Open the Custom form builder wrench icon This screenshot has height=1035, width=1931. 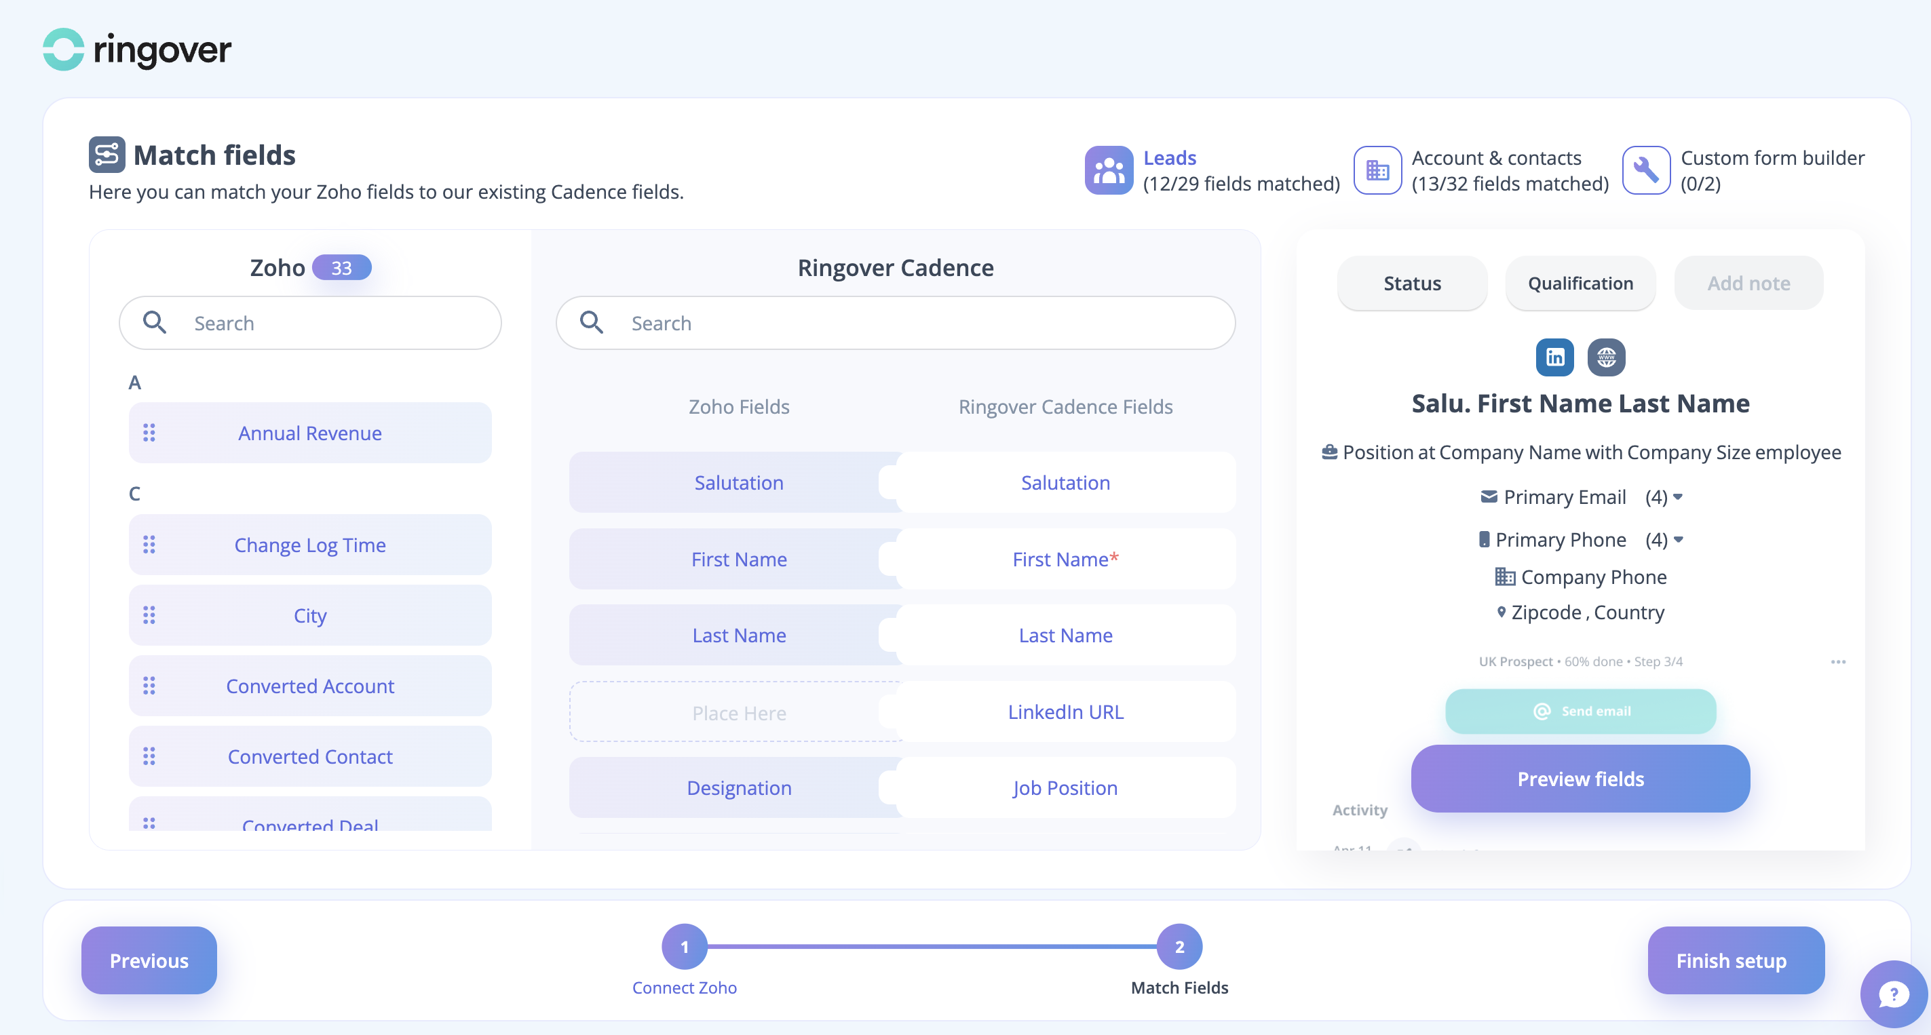(1645, 170)
